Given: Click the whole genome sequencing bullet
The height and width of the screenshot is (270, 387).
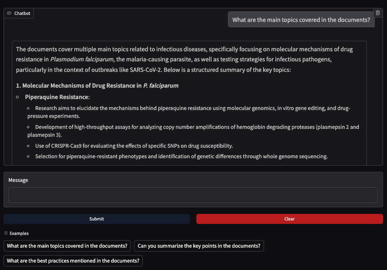Looking at the screenshot, I should tap(181, 156).
